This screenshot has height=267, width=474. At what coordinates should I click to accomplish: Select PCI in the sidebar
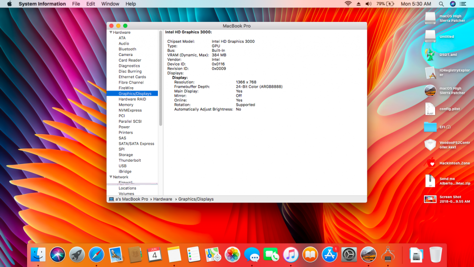click(121, 116)
